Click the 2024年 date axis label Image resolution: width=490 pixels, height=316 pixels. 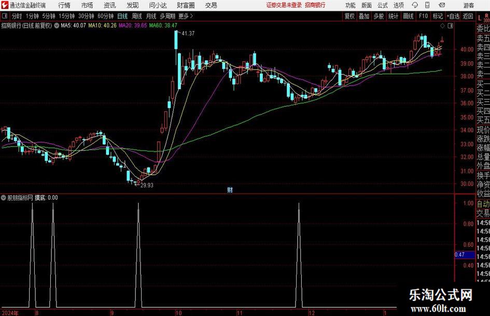click(x=10, y=313)
